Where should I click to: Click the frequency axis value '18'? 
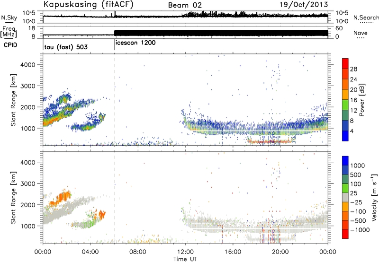[32, 28]
